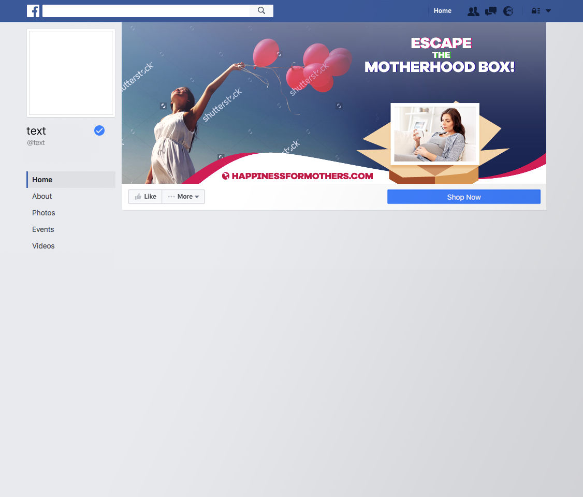Like the page
This screenshot has width=583, height=497.
(x=145, y=197)
